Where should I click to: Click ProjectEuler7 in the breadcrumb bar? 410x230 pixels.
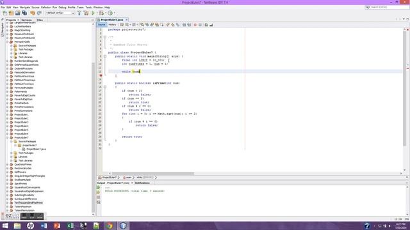tap(110, 178)
